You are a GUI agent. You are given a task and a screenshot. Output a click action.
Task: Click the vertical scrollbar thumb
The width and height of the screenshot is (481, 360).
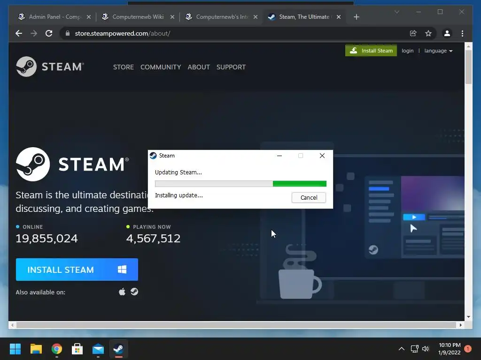tap(468, 67)
